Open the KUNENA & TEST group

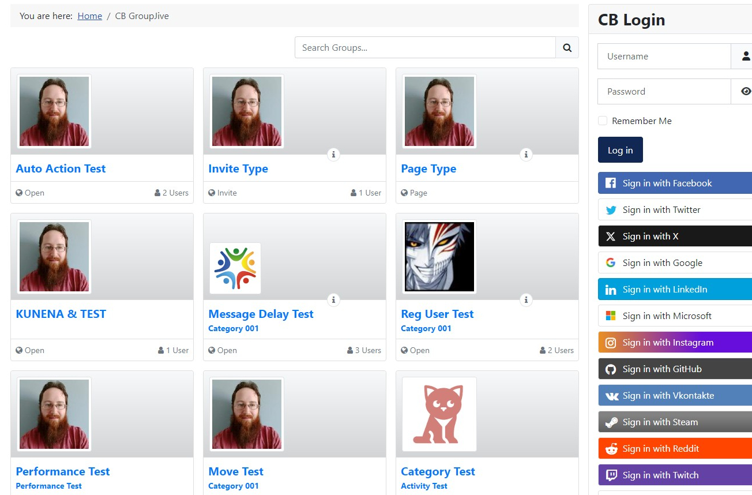coord(61,314)
